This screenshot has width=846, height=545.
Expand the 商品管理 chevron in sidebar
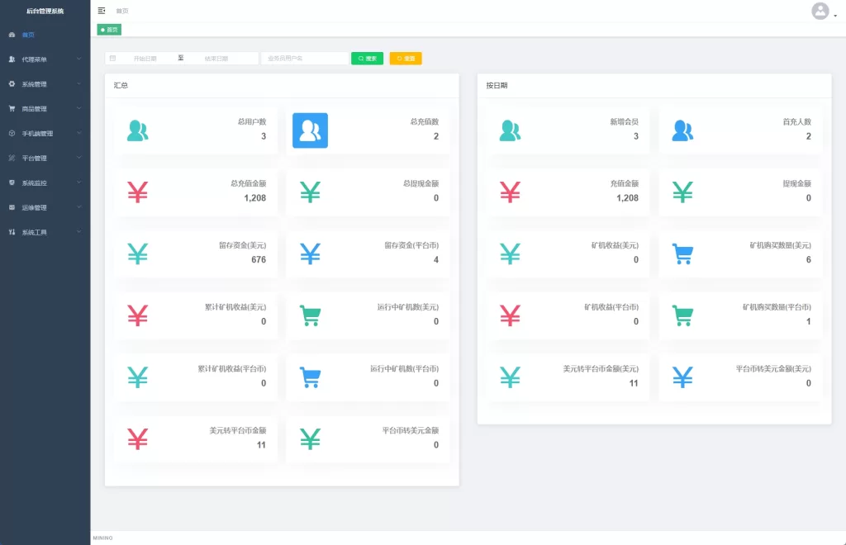pyautogui.click(x=78, y=108)
